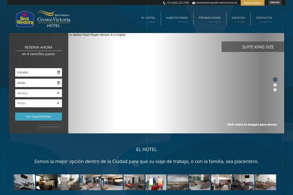Open the red sofas lounge thumbnail
The width and height of the screenshot is (293, 195).
134,182
